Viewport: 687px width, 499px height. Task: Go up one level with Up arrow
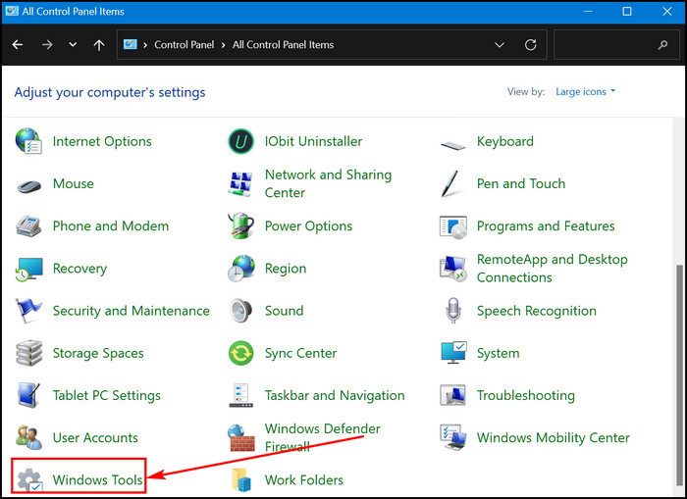click(x=99, y=45)
